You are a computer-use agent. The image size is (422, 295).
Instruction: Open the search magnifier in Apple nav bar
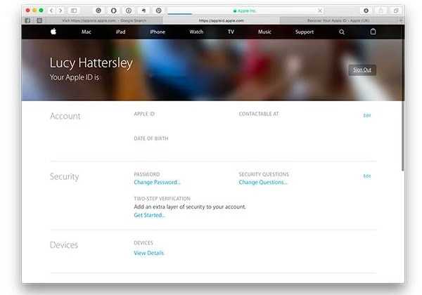point(342,32)
